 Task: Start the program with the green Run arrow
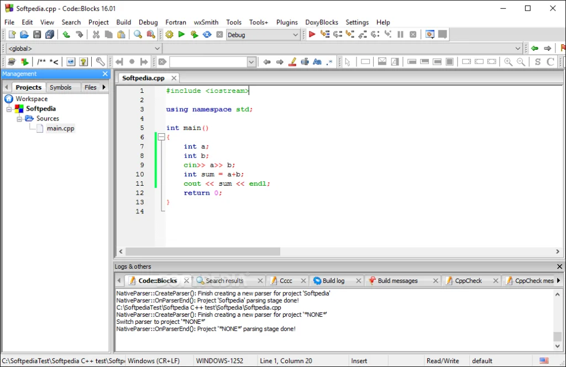coord(181,34)
